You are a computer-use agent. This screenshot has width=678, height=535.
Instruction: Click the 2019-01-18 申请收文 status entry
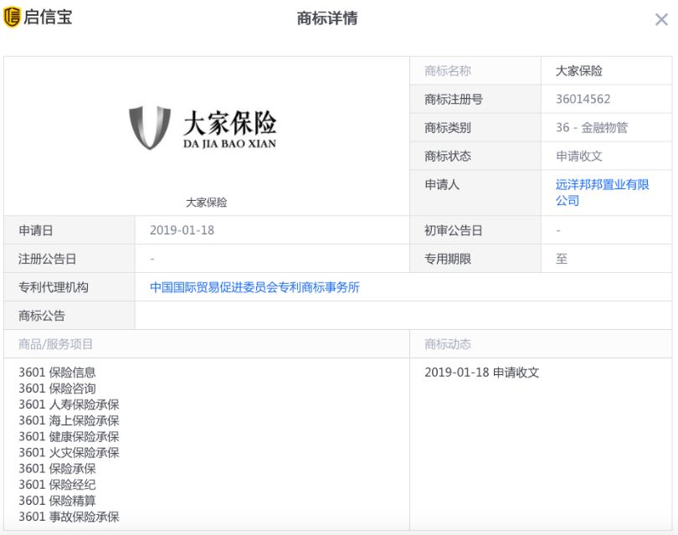481,373
